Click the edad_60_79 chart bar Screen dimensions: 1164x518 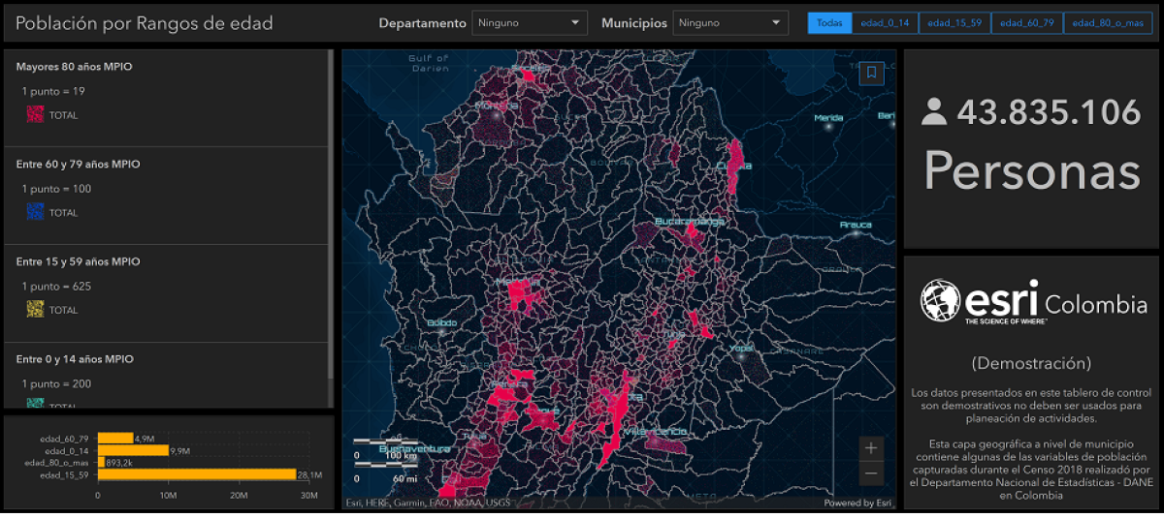(114, 438)
